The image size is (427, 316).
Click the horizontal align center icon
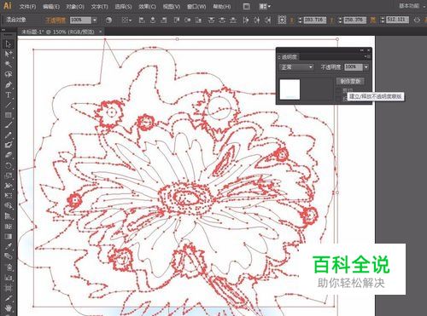(x=153, y=20)
